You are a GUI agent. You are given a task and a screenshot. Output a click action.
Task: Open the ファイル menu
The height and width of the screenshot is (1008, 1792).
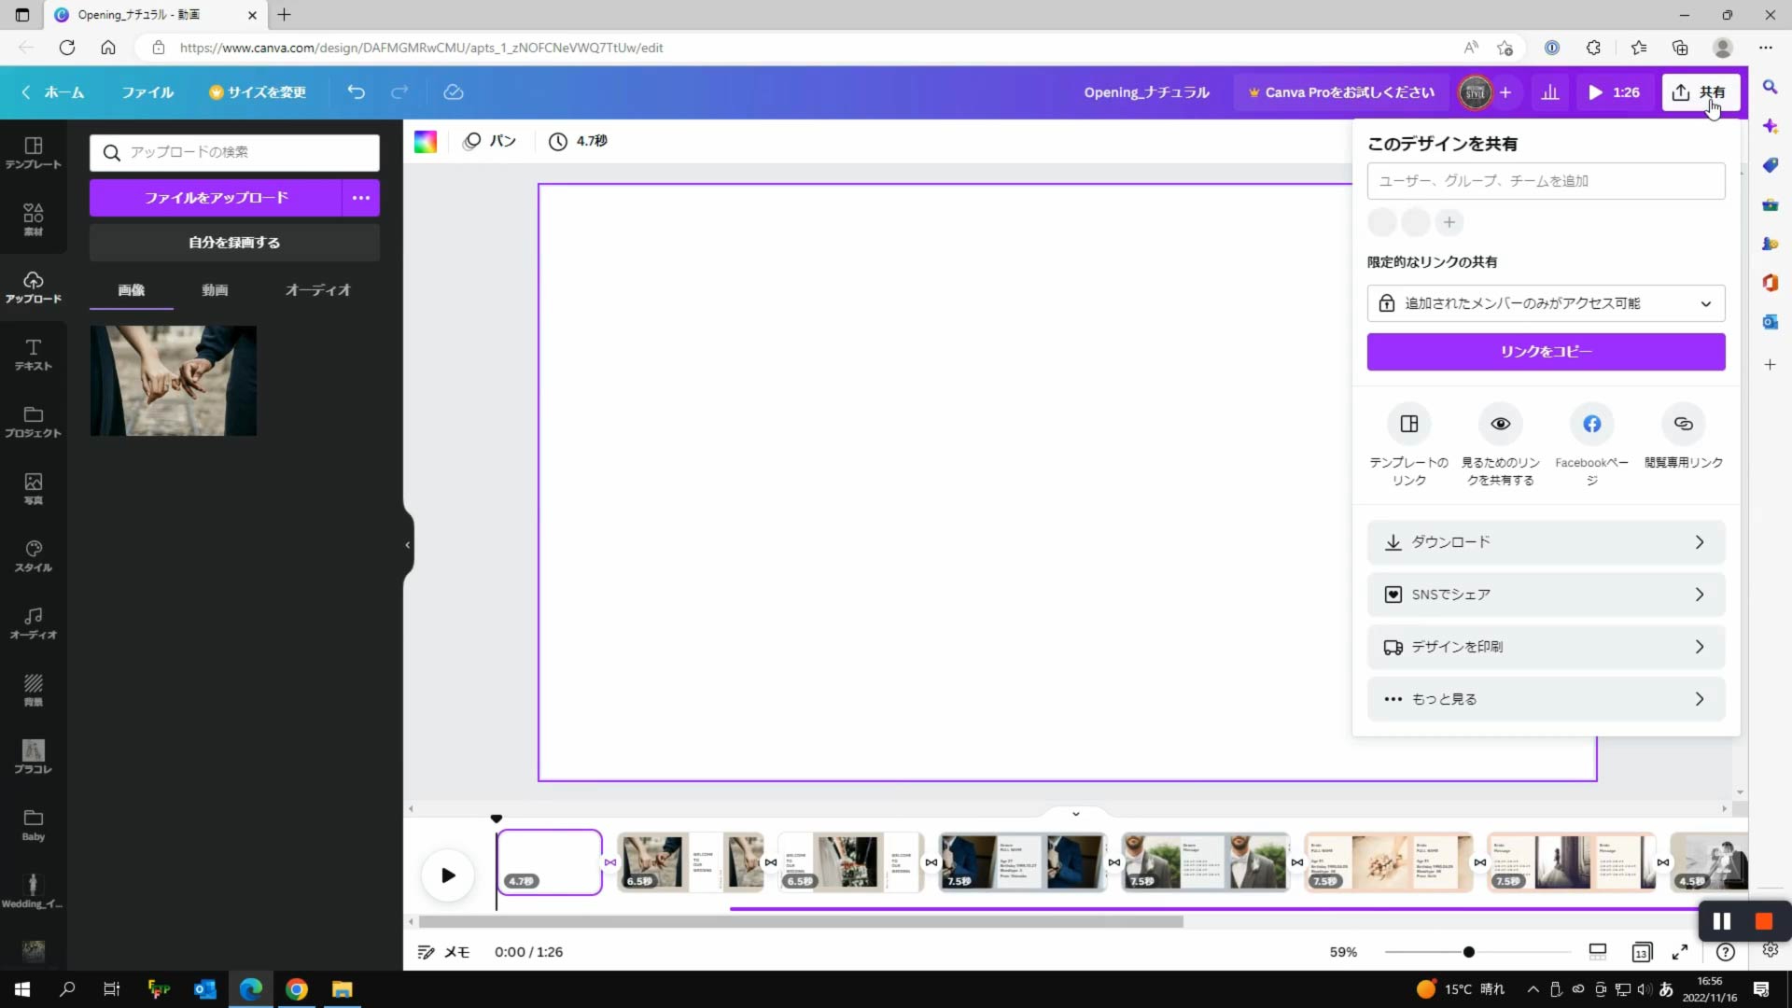pyautogui.click(x=147, y=92)
